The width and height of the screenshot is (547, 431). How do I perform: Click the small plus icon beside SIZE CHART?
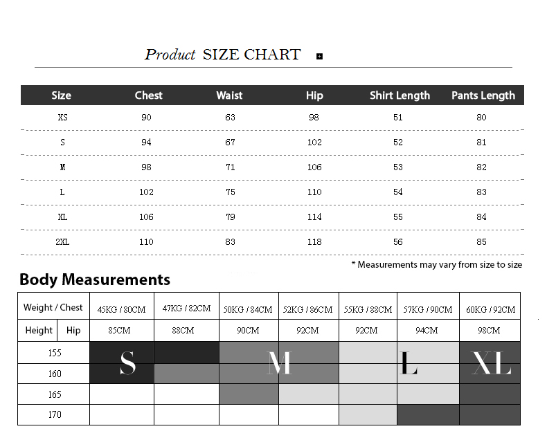(319, 57)
